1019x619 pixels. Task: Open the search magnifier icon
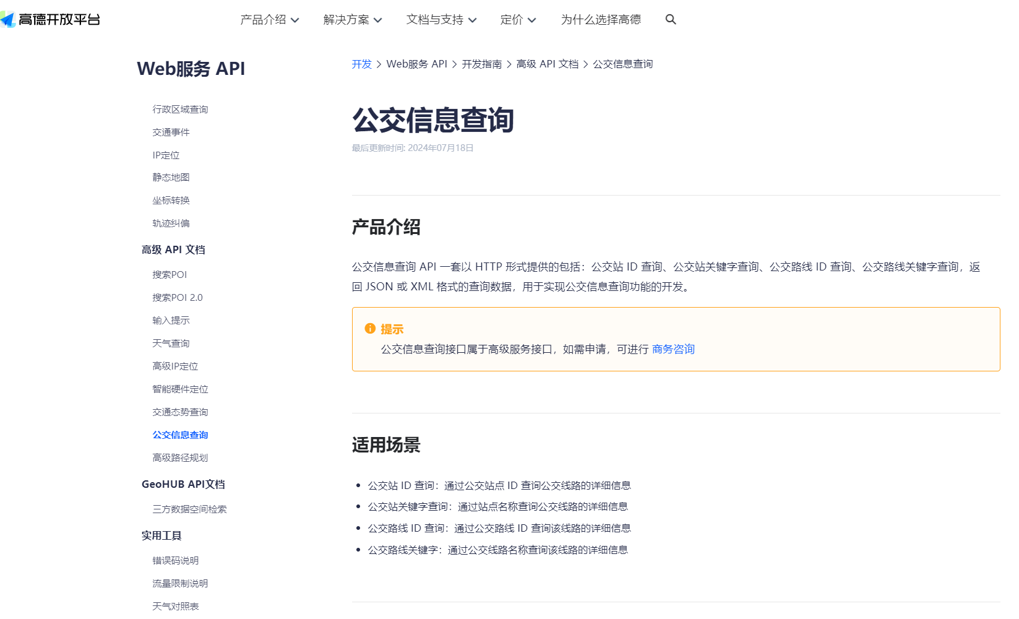[x=671, y=20]
